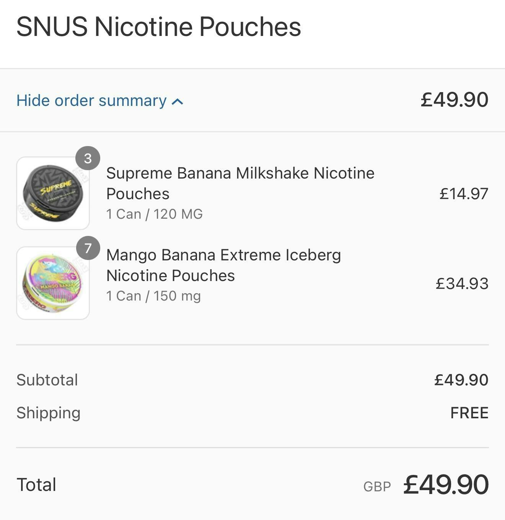The height and width of the screenshot is (520, 505).
Task: Open the SNUS Nicotine Pouches store title
Action: [158, 27]
